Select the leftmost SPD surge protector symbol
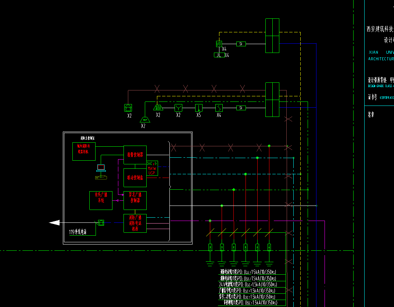Viewport: 394px width, 307px height. click(x=210, y=247)
